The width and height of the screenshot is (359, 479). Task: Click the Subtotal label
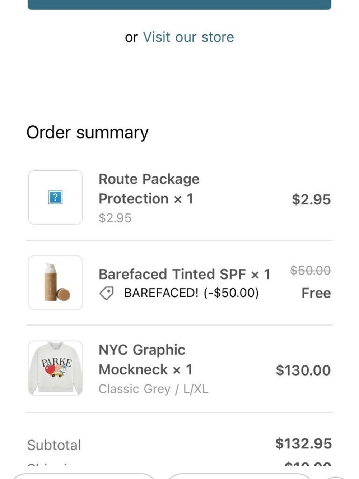click(x=54, y=445)
